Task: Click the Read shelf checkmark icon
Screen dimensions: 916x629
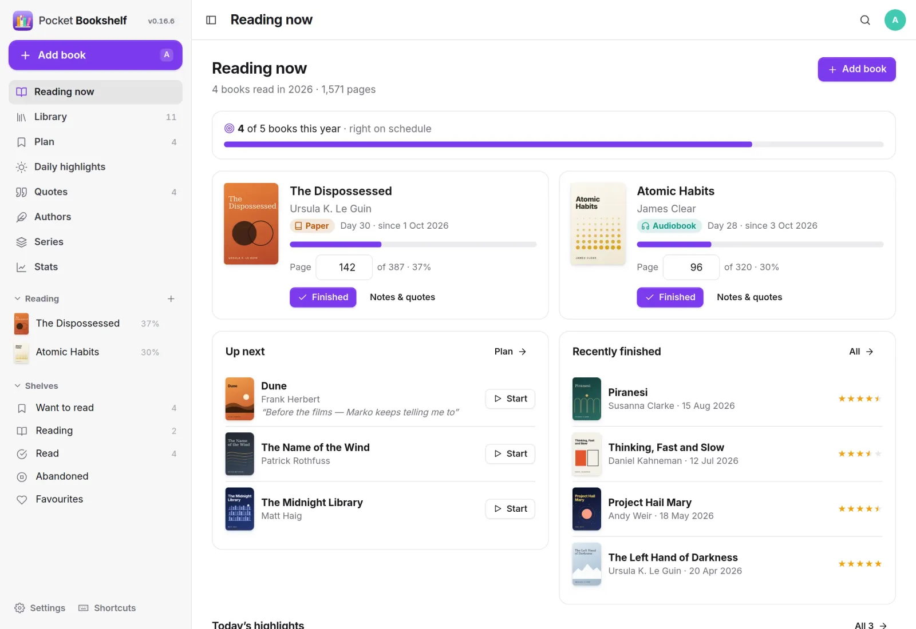Action: point(22,454)
